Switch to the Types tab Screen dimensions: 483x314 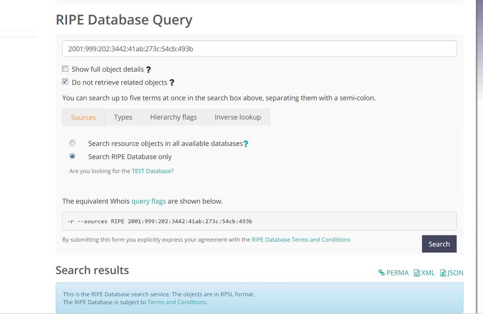pyautogui.click(x=123, y=117)
